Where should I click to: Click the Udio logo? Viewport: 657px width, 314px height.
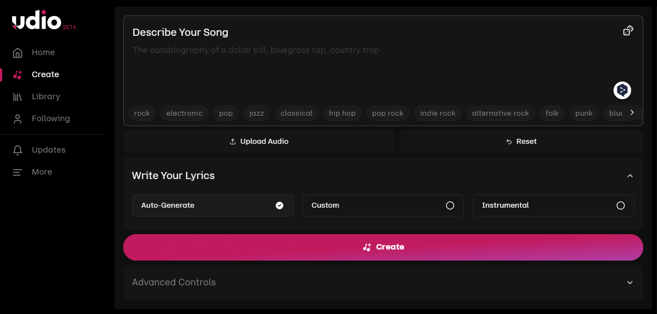click(x=37, y=21)
